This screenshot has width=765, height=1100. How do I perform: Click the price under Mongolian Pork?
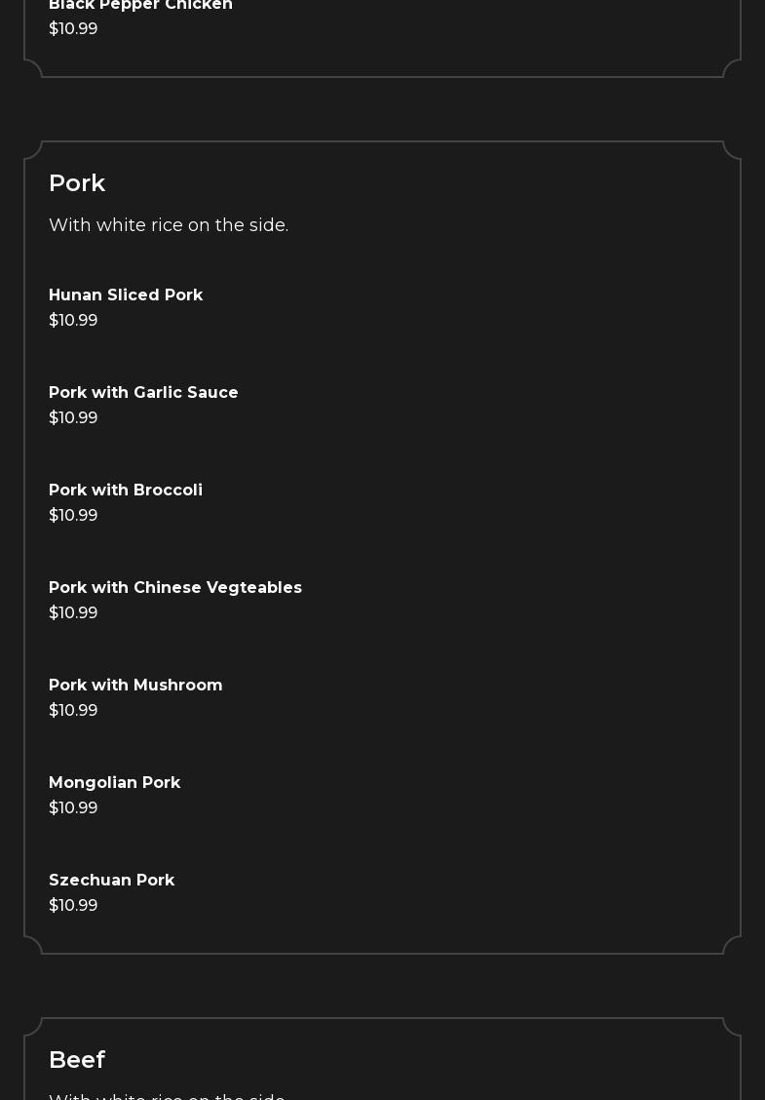click(73, 808)
